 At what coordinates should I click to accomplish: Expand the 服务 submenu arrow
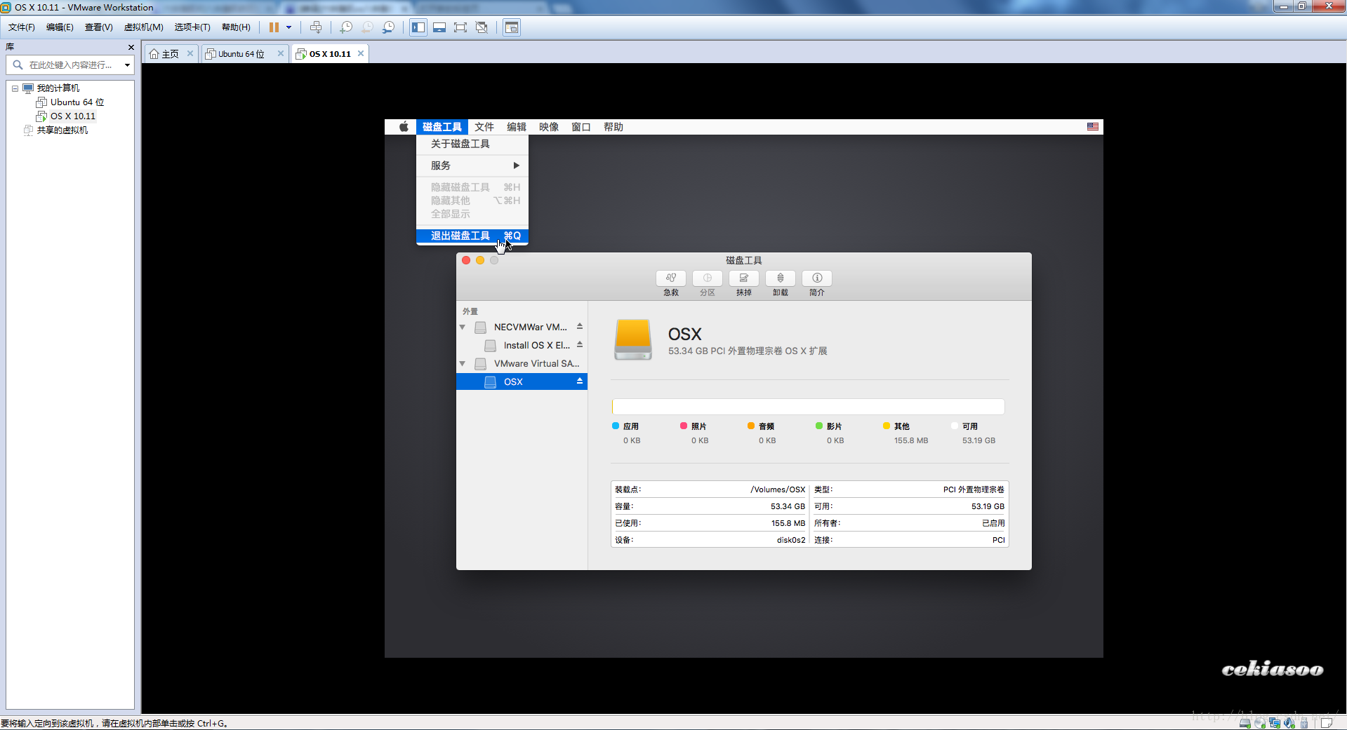(x=517, y=165)
